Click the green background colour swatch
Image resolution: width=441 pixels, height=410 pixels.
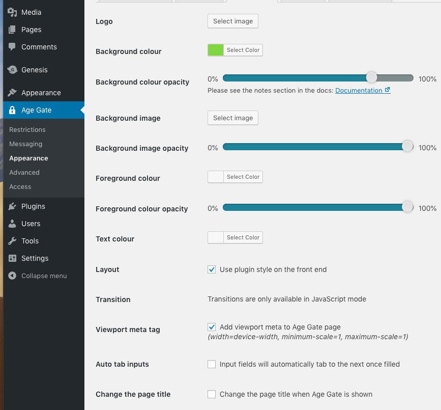[216, 50]
